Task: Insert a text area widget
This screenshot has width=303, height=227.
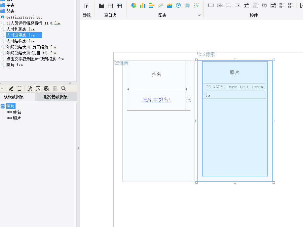Action: pos(273,5)
